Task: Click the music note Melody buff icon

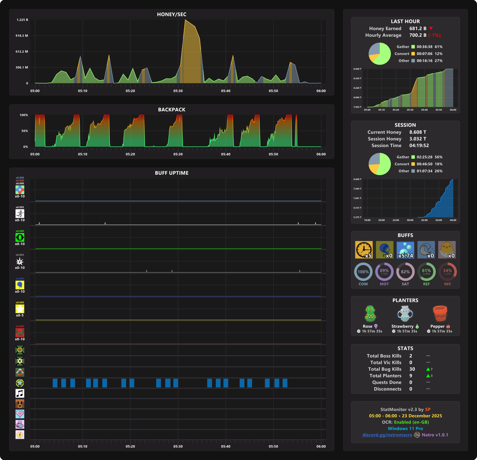Action: tap(20, 393)
